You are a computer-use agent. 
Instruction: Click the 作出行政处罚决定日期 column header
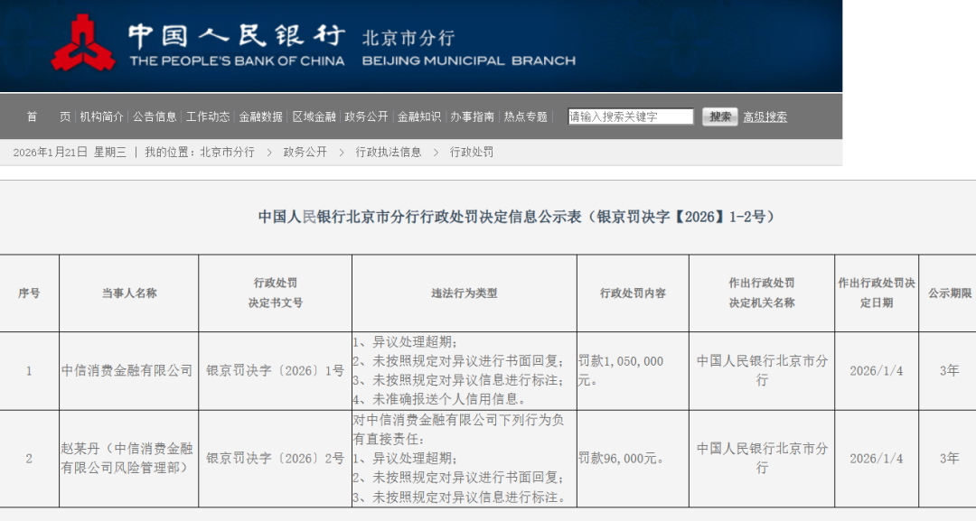coord(877,293)
